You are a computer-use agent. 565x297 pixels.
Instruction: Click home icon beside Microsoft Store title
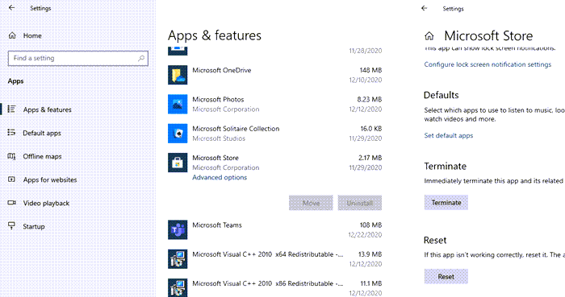point(429,36)
